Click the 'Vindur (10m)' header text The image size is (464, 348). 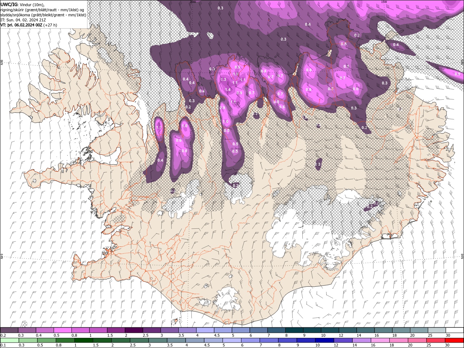[32, 4]
